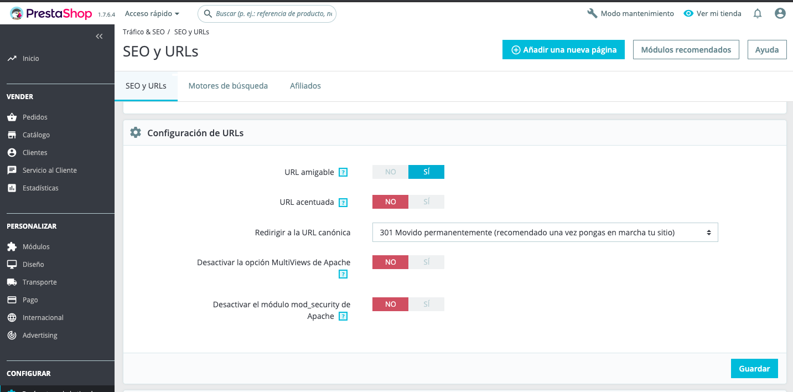This screenshot has height=392, width=793.
Task: Switch to Motores de búsqueda tab
Action: pyautogui.click(x=228, y=86)
